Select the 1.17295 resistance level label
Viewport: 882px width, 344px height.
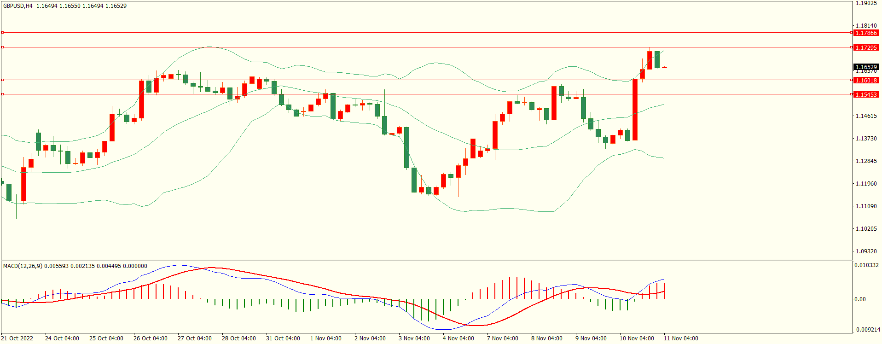click(x=866, y=48)
